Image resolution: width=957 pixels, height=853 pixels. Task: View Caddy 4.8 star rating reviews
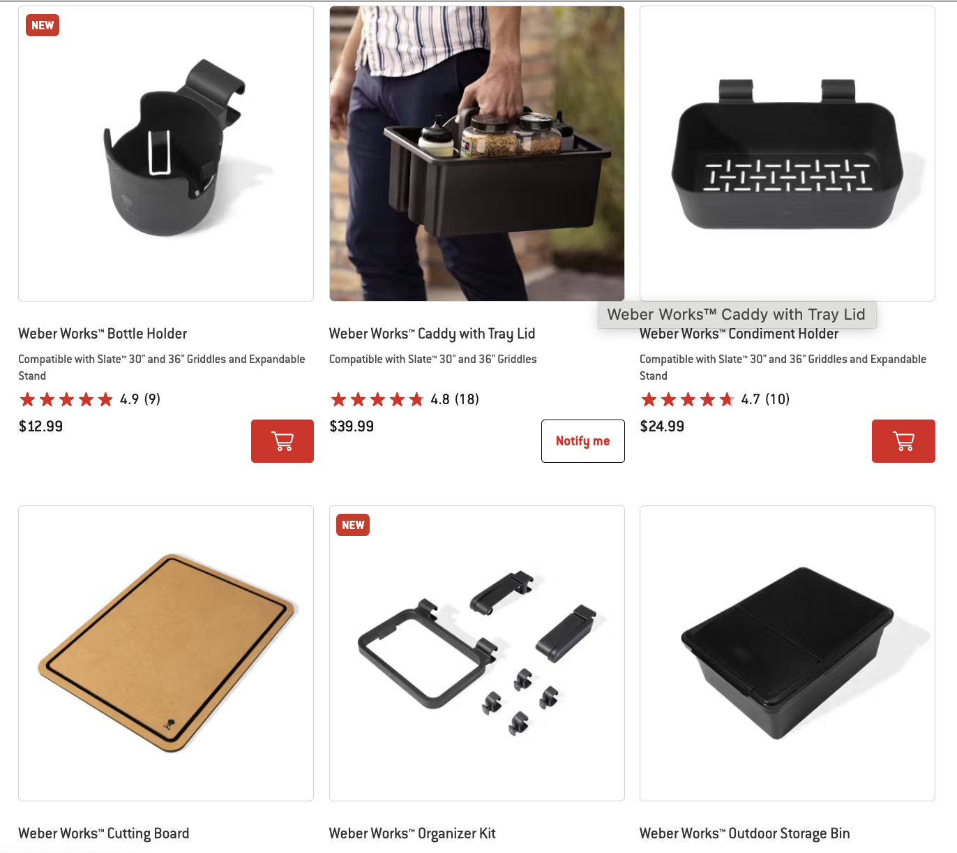pyautogui.click(x=405, y=399)
